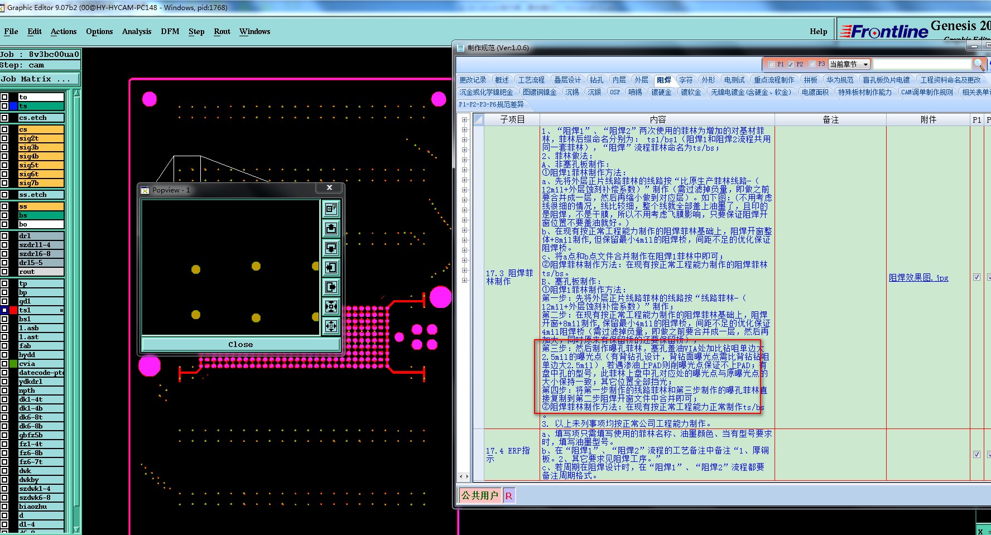
Task: Expand the second tree row in the spec table
Action: [x=464, y=129]
